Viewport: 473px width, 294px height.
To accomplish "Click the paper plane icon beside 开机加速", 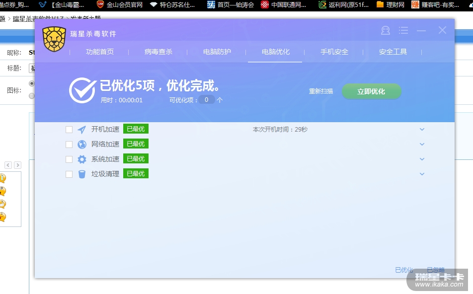I will tap(82, 130).
